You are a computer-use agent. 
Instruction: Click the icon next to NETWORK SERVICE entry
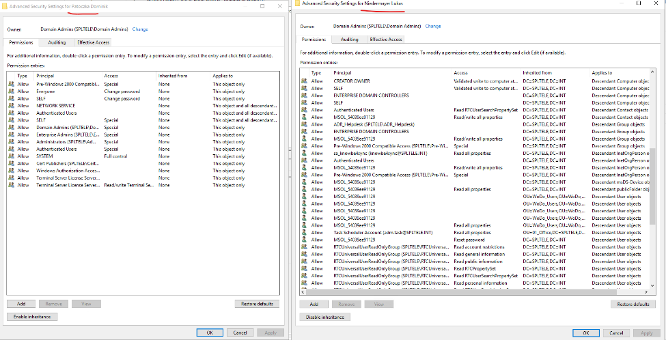click(x=11, y=106)
